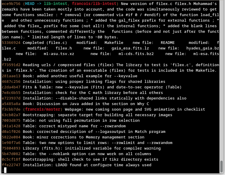Click the HEAD ref label
This screenshot has height=175, width=225.
30,4
